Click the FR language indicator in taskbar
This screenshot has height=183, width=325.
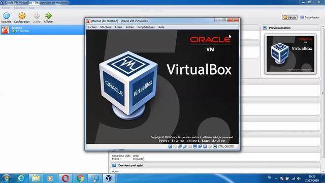click(x=269, y=178)
